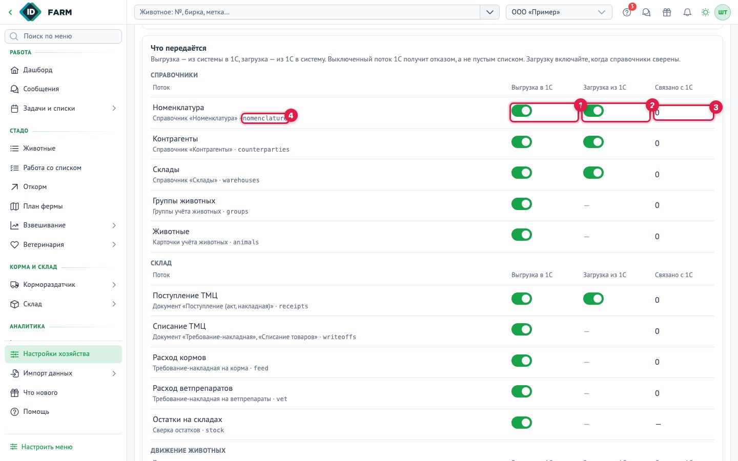This screenshot has height=461, width=738.
Task: Click the Что нового gift icon in the sidebar
Action: (14, 393)
